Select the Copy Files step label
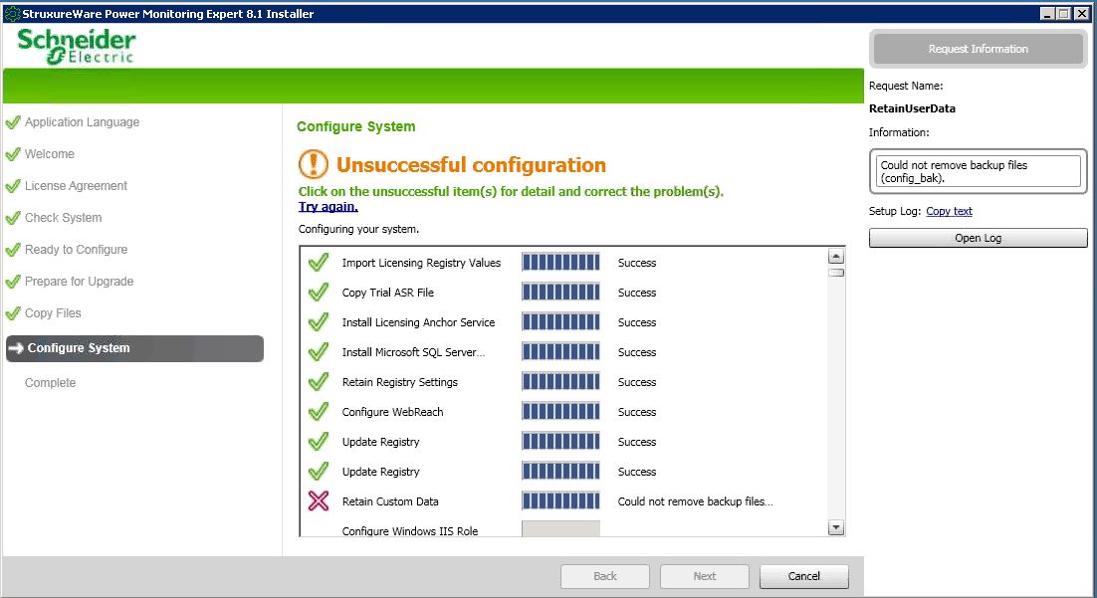This screenshot has height=598, width=1097. click(x=53, y=313)
